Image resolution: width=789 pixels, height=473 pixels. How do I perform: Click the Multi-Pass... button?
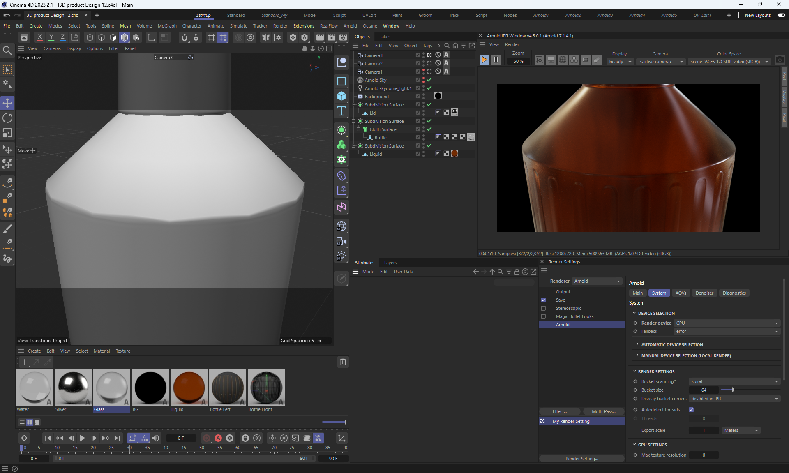603,411
